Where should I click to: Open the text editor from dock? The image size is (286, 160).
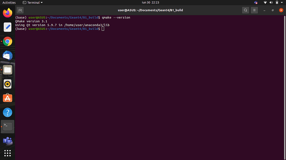7,27
